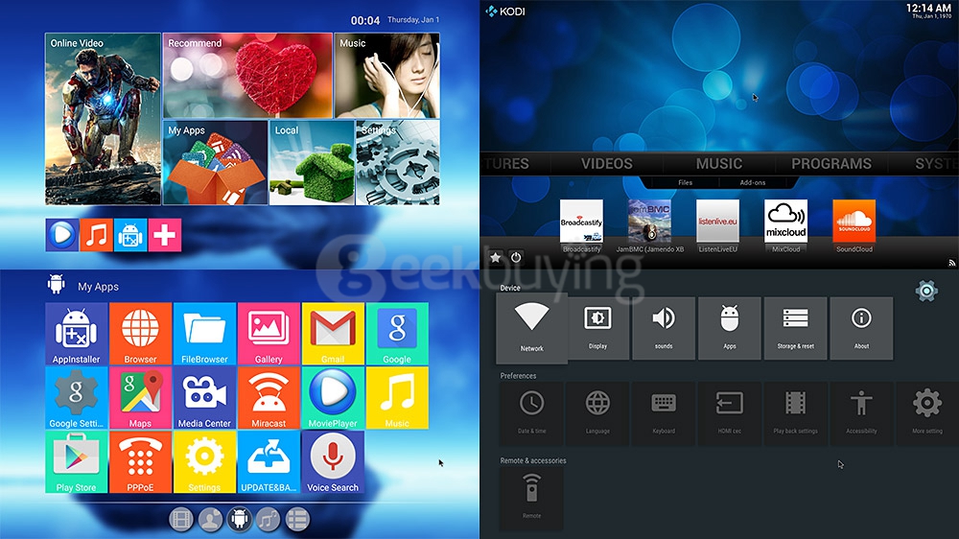Open MixCloud add-on
The width and height of the screenshot is (959, 539).
tap(786, 226)
